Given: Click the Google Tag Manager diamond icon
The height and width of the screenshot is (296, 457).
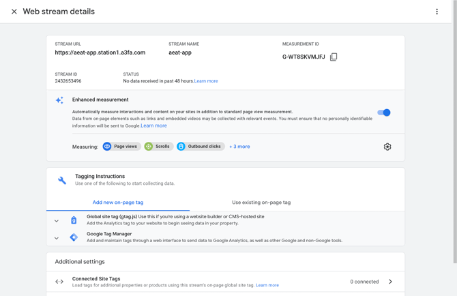Looking at the screenshot, I should tap(74, 237).
